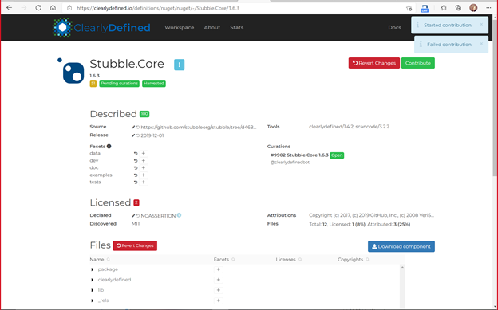
Task: Click the NOASSERTION info icon
Action: 179,215
